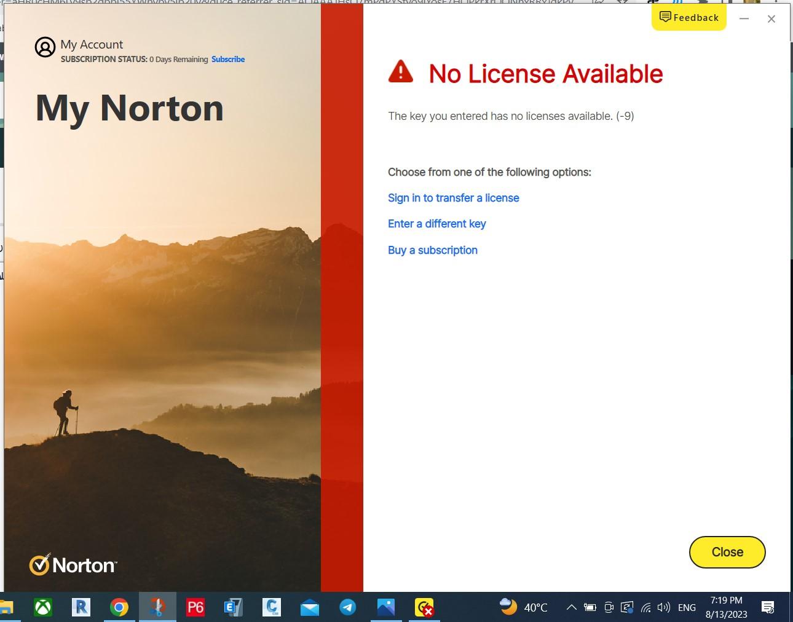793x622 pixels.
Task: Open File Explorer in taskbar
Action: point(6,607)
